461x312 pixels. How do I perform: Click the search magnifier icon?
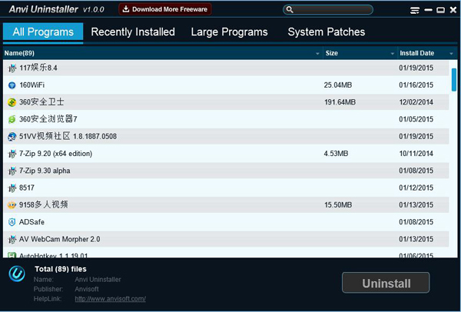click(x=291, y=10)
